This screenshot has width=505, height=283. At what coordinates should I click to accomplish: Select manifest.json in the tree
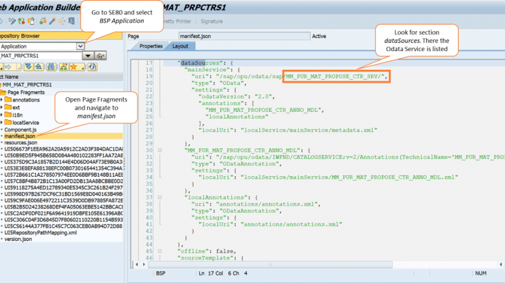coord(19,136)
